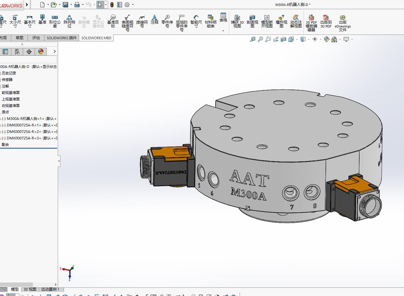Open the dropdown arrow next to Save

(x=71, y=5)
